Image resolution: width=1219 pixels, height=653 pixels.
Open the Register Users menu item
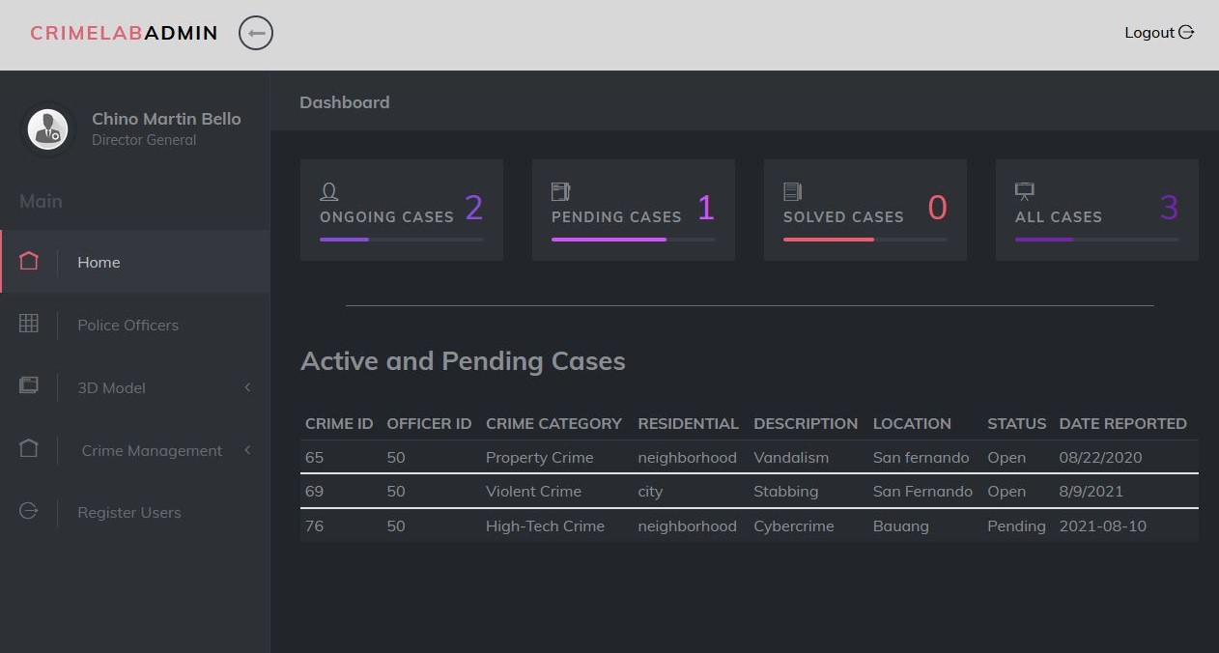(129, 513)
